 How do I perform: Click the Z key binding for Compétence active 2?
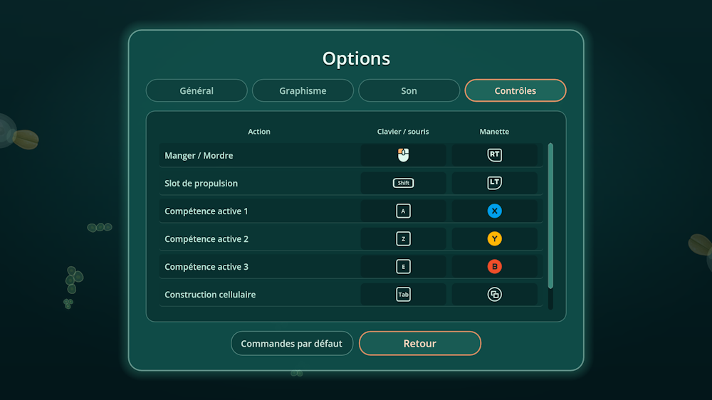point(403,239)
